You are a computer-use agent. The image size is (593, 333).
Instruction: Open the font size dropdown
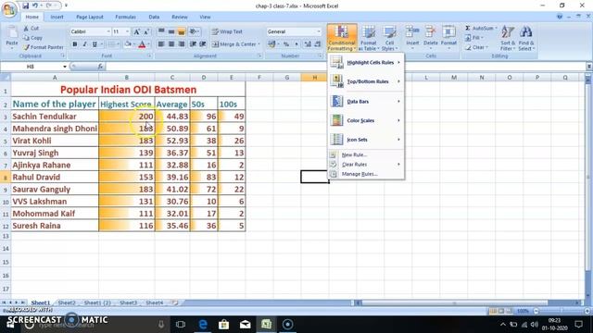pyautogui.click(x=127, y=31)
